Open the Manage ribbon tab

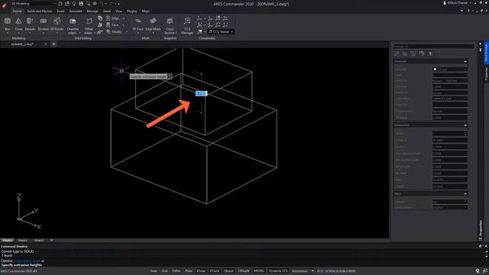92,11
